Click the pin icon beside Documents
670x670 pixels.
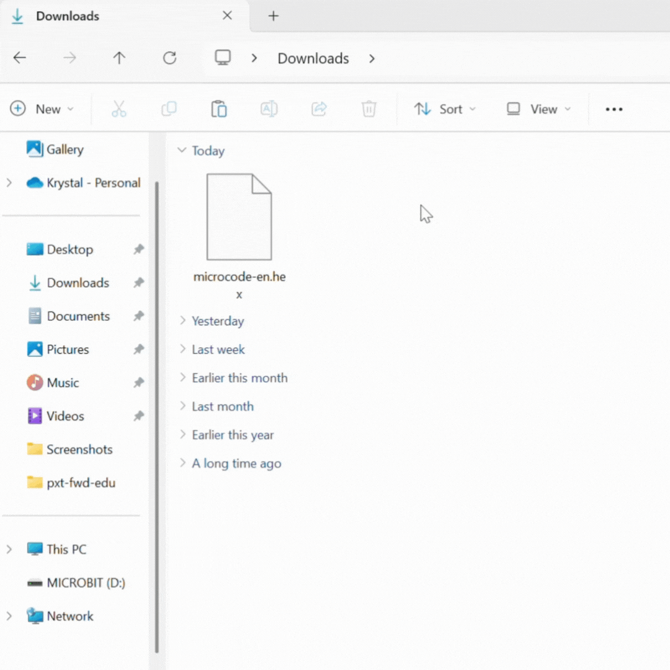point(138,316)
